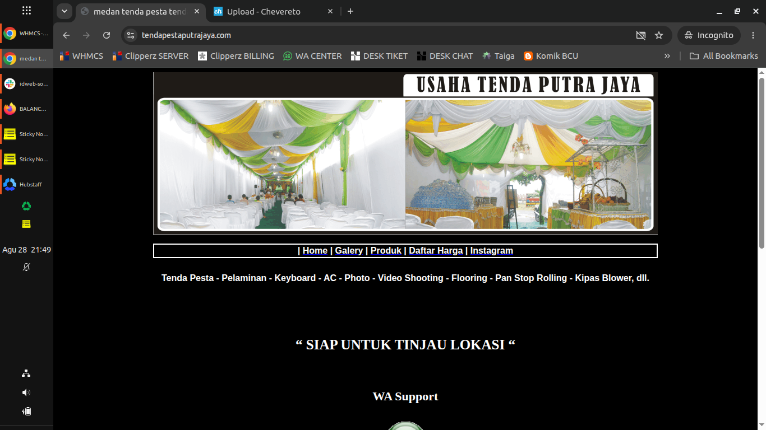Open the network connection tray icon
Image resolution: width=766 pixels, height=430 pixels.
[26, 373]
